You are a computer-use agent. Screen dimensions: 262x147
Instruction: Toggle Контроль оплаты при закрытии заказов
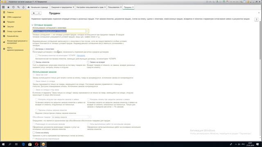(x=88, y=100)
